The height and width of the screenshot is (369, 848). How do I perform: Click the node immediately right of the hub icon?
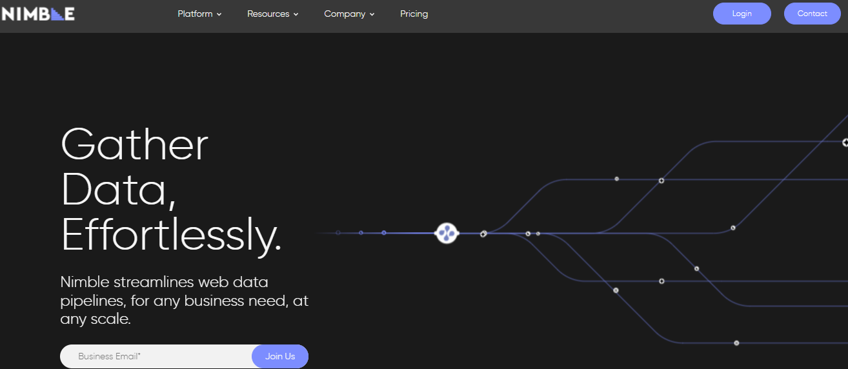[483, 234]
